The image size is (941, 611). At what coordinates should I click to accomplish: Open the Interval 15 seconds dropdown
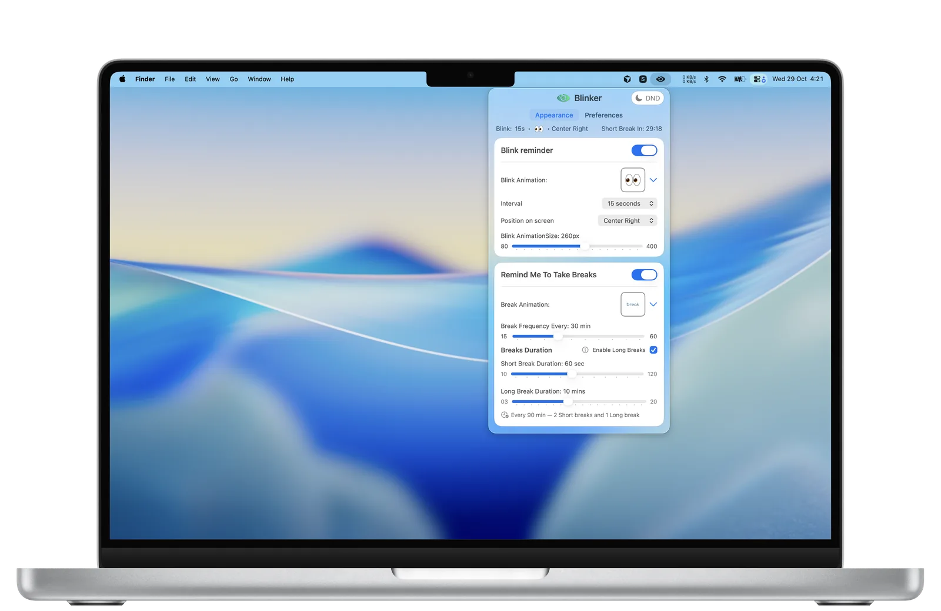629,203
